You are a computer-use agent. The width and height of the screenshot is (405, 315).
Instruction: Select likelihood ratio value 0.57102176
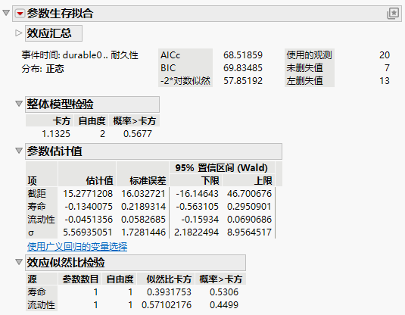[x=167, y=305]
